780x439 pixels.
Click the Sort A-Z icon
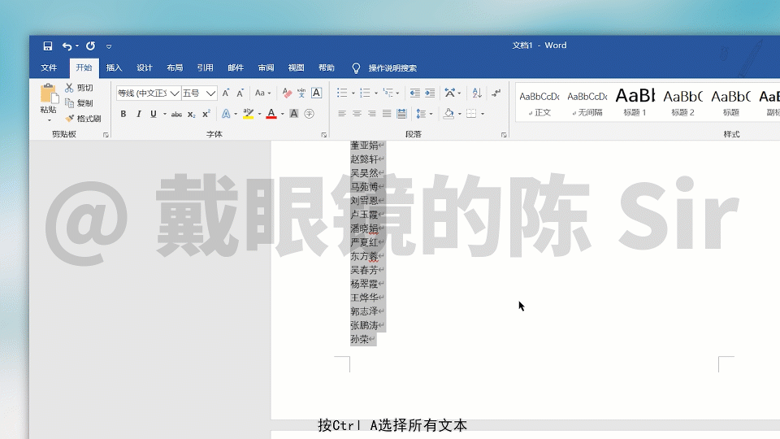click(477, 93)
